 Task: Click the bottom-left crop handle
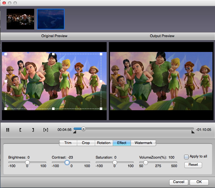(6, 109)
